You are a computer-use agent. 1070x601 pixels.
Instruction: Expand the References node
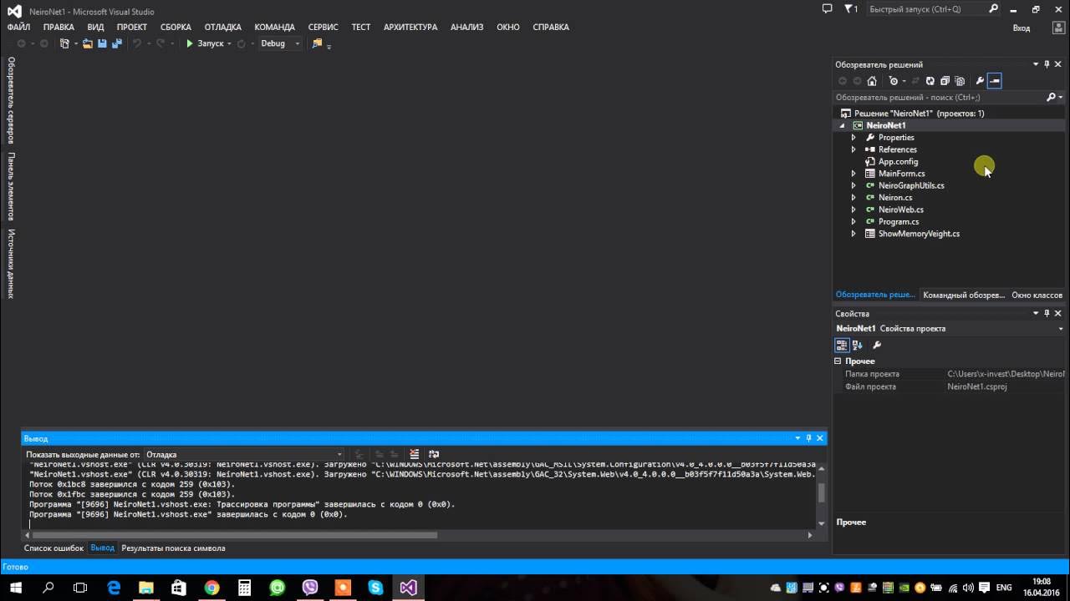853,149
